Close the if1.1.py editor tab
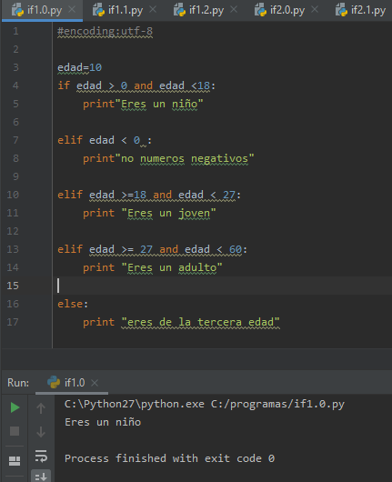Viewport: 392px width, 482px height. (x=153, y=9)
